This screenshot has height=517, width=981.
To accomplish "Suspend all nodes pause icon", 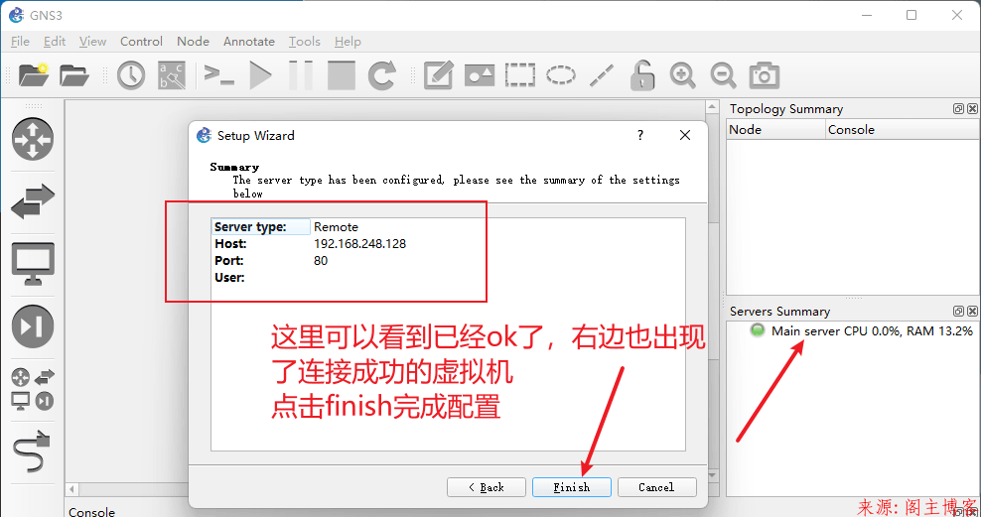I will [300, 75].
